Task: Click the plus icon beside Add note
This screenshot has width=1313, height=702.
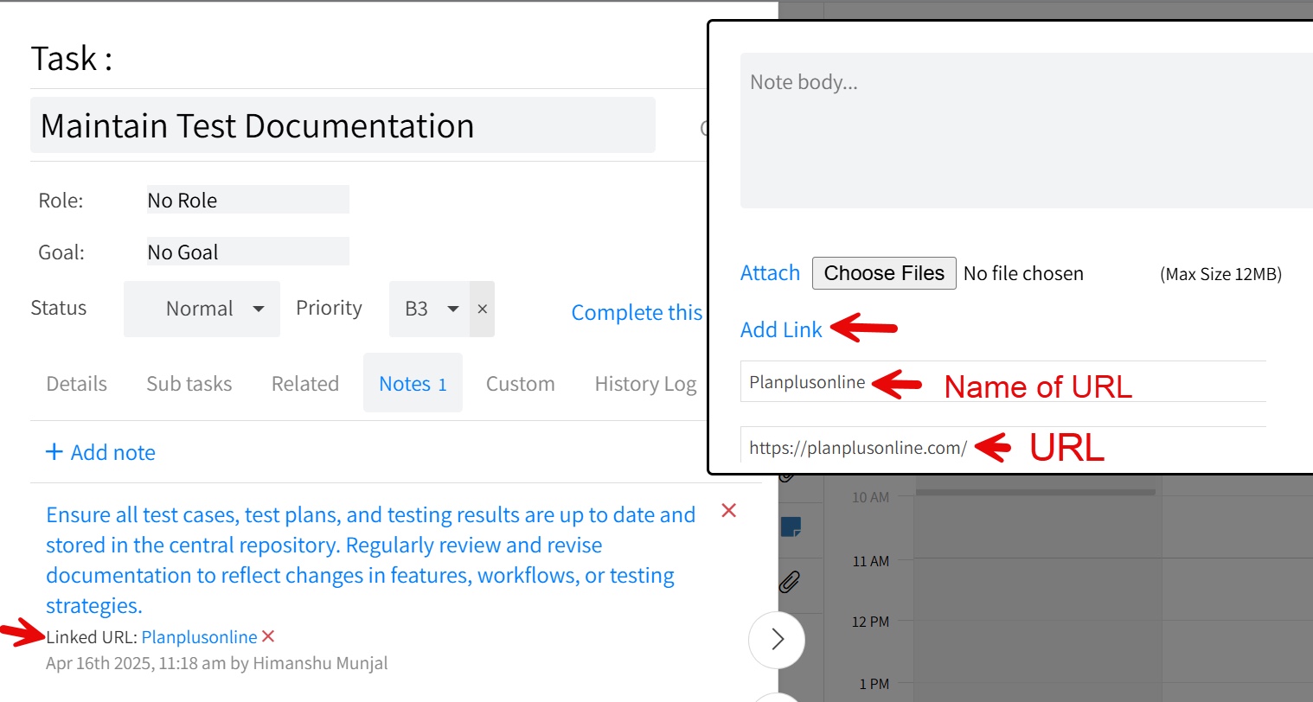Action: (x=54, y=452)
